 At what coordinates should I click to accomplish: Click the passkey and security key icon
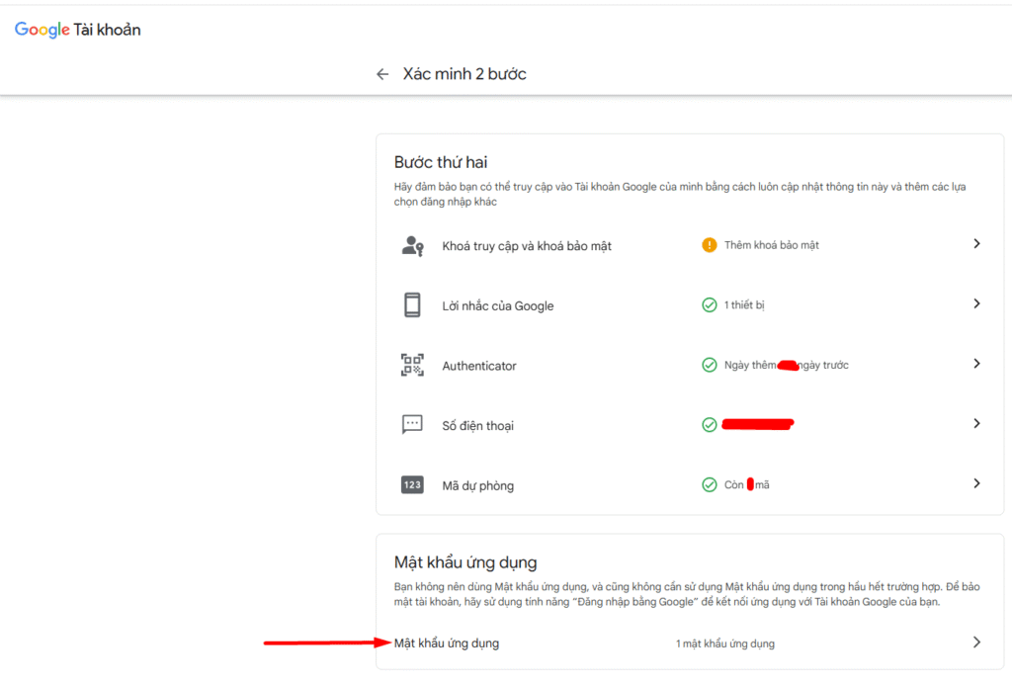point(412,245)
